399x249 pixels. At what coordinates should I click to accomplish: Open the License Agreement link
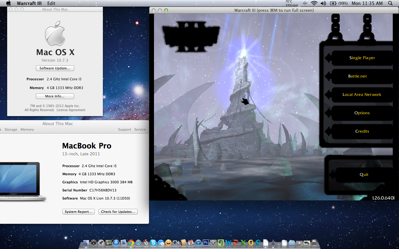[x=71, y=110]
